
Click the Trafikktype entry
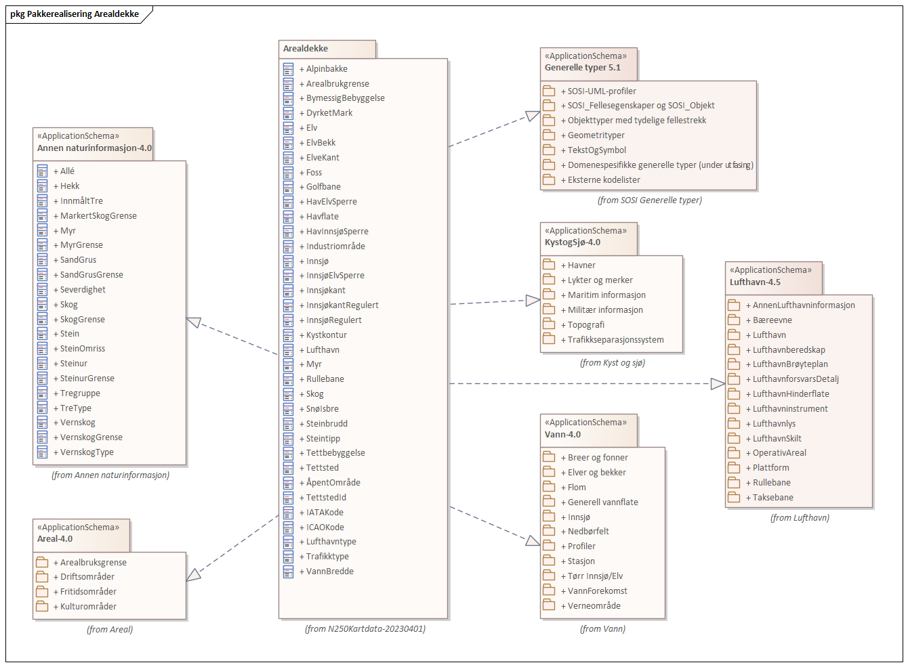click(x=325, y=557)
